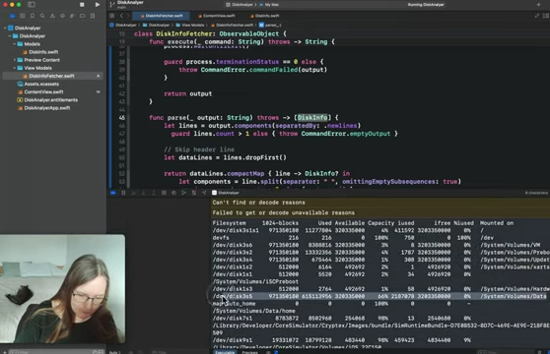The height and width of the screenshot is (354, 550).
Task: Select the Executable console filter tab
Action: click(x=225, y=352)
